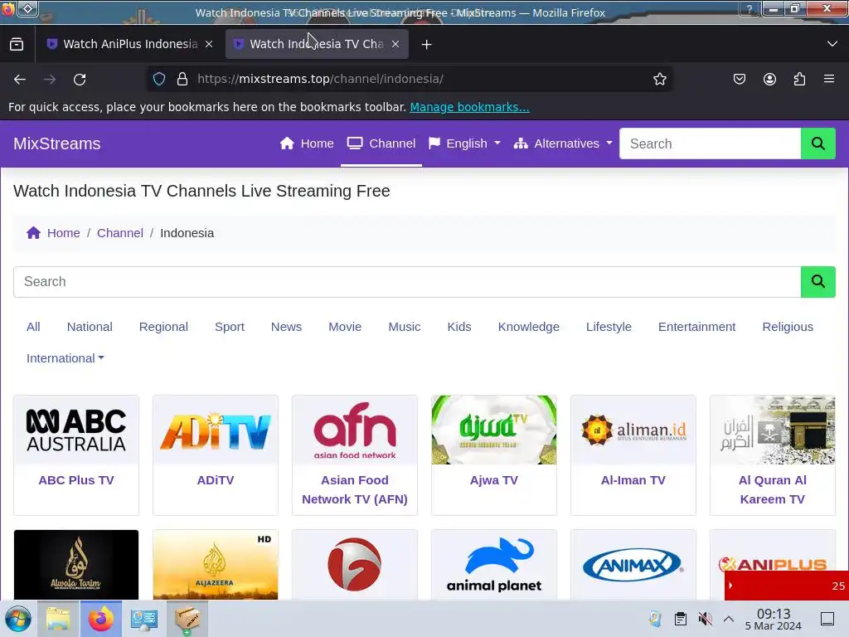Image resolution: width=849 pixels, height=637 pixels.
Task: Open a new browser tab
Action: [427, 45]
